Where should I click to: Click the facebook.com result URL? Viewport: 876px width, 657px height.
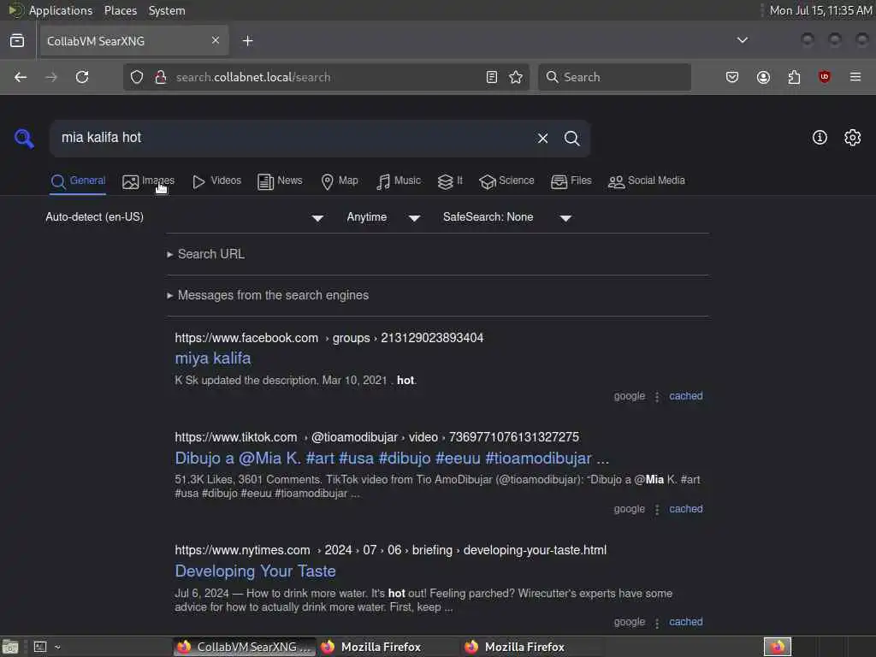(329, 338)
